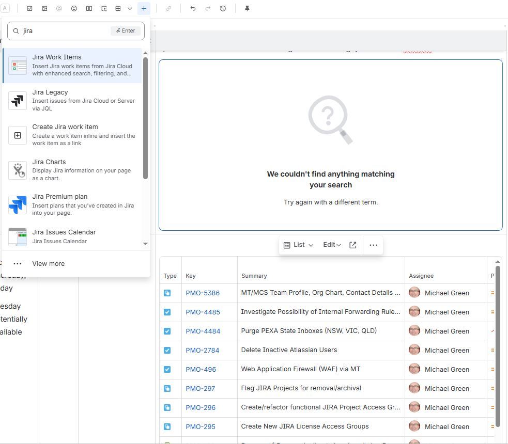
Task: Click summary 'Purge PEXA State Inboxes (NSW, VIC, QLD)'
Action: click(309, 331)
